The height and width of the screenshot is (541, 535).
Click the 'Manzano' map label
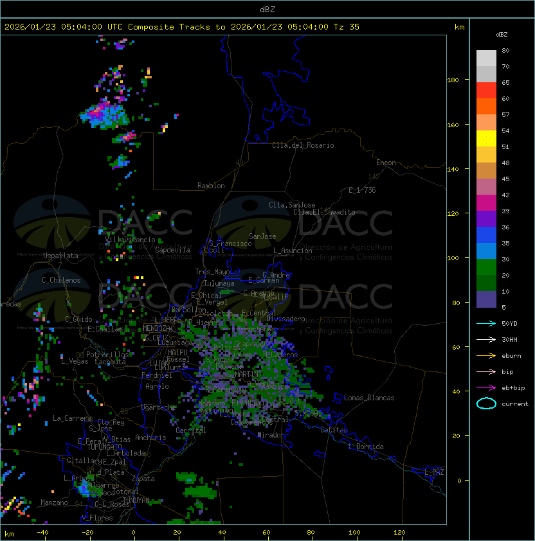coord(54,502)
